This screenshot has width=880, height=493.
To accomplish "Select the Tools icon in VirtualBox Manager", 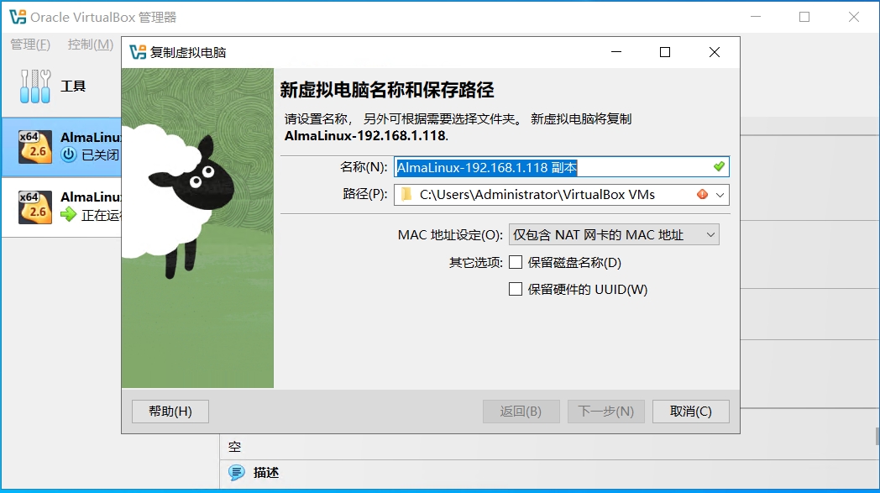I will [x=35, y=86].
